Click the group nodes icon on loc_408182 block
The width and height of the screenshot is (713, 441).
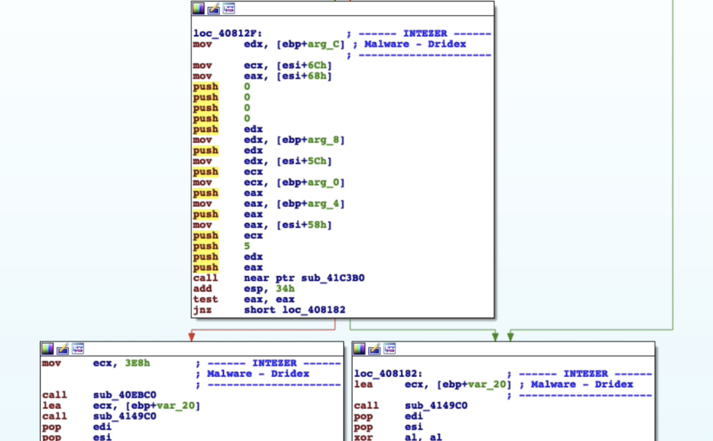coord(389,349)
